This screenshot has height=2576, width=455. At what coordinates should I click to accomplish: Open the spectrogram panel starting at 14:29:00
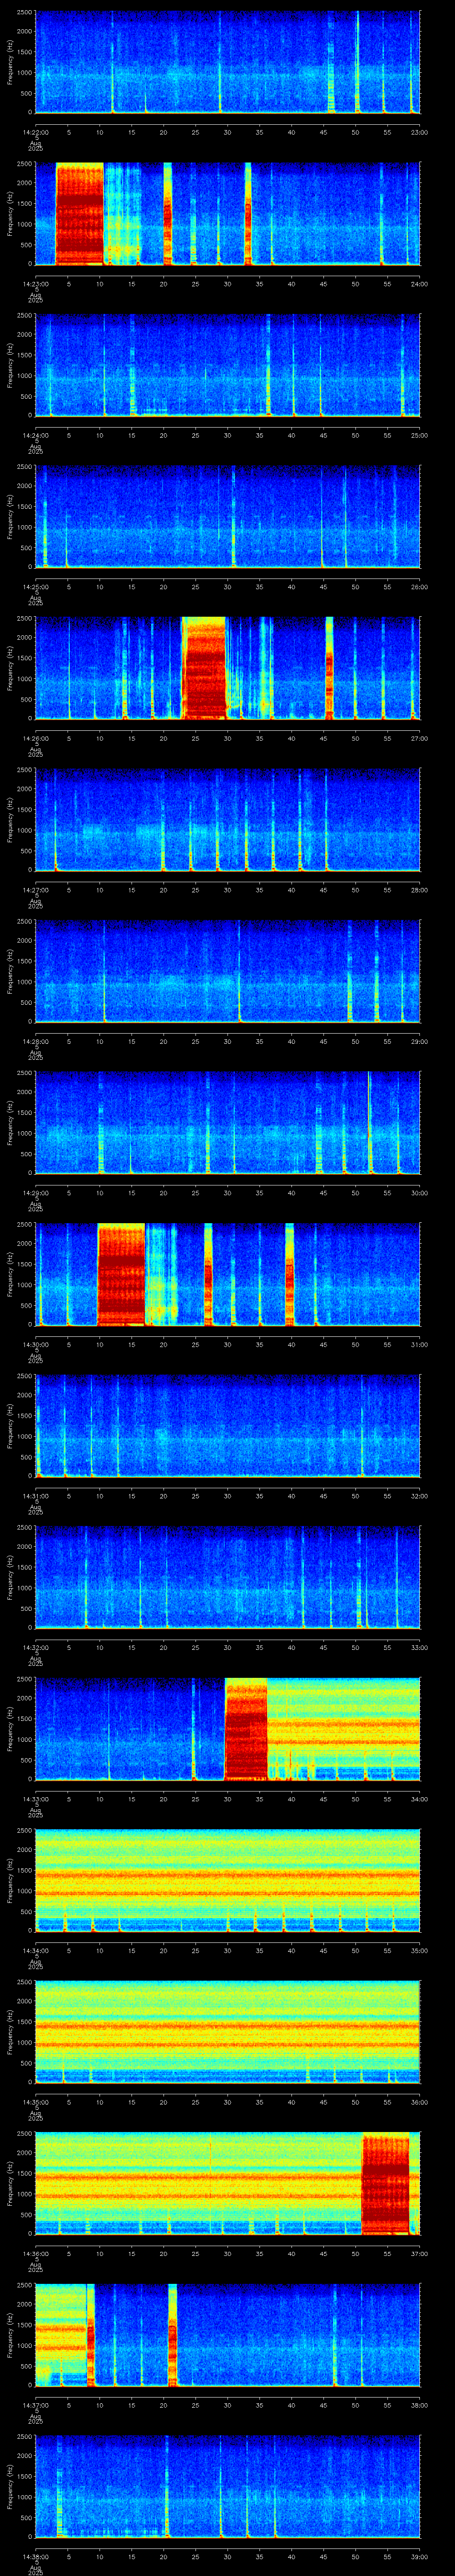pos(227,1122)
